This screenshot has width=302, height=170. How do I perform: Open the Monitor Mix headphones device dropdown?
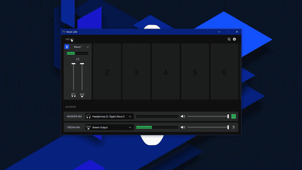click(110, 117)
